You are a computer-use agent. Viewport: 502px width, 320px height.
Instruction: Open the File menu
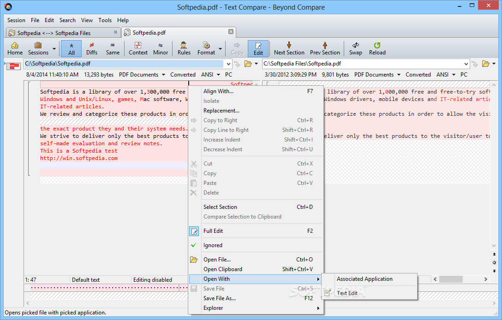coord(35,20)
